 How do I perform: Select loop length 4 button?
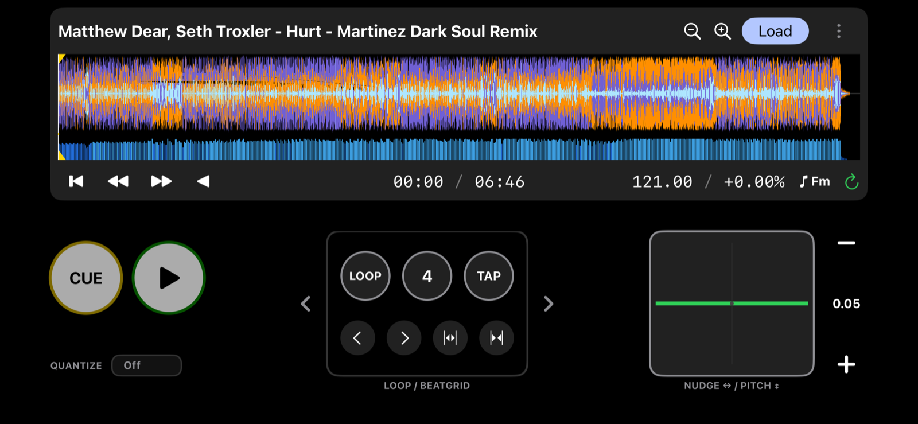(x=427, y=276)
